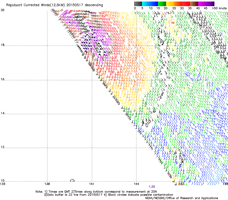Click the 'NOAA/NESDIS/Office of Research and Applications' credit
The width and height of the screenshot is (228, 200).
pyautogui.click(x=181, y=198)
